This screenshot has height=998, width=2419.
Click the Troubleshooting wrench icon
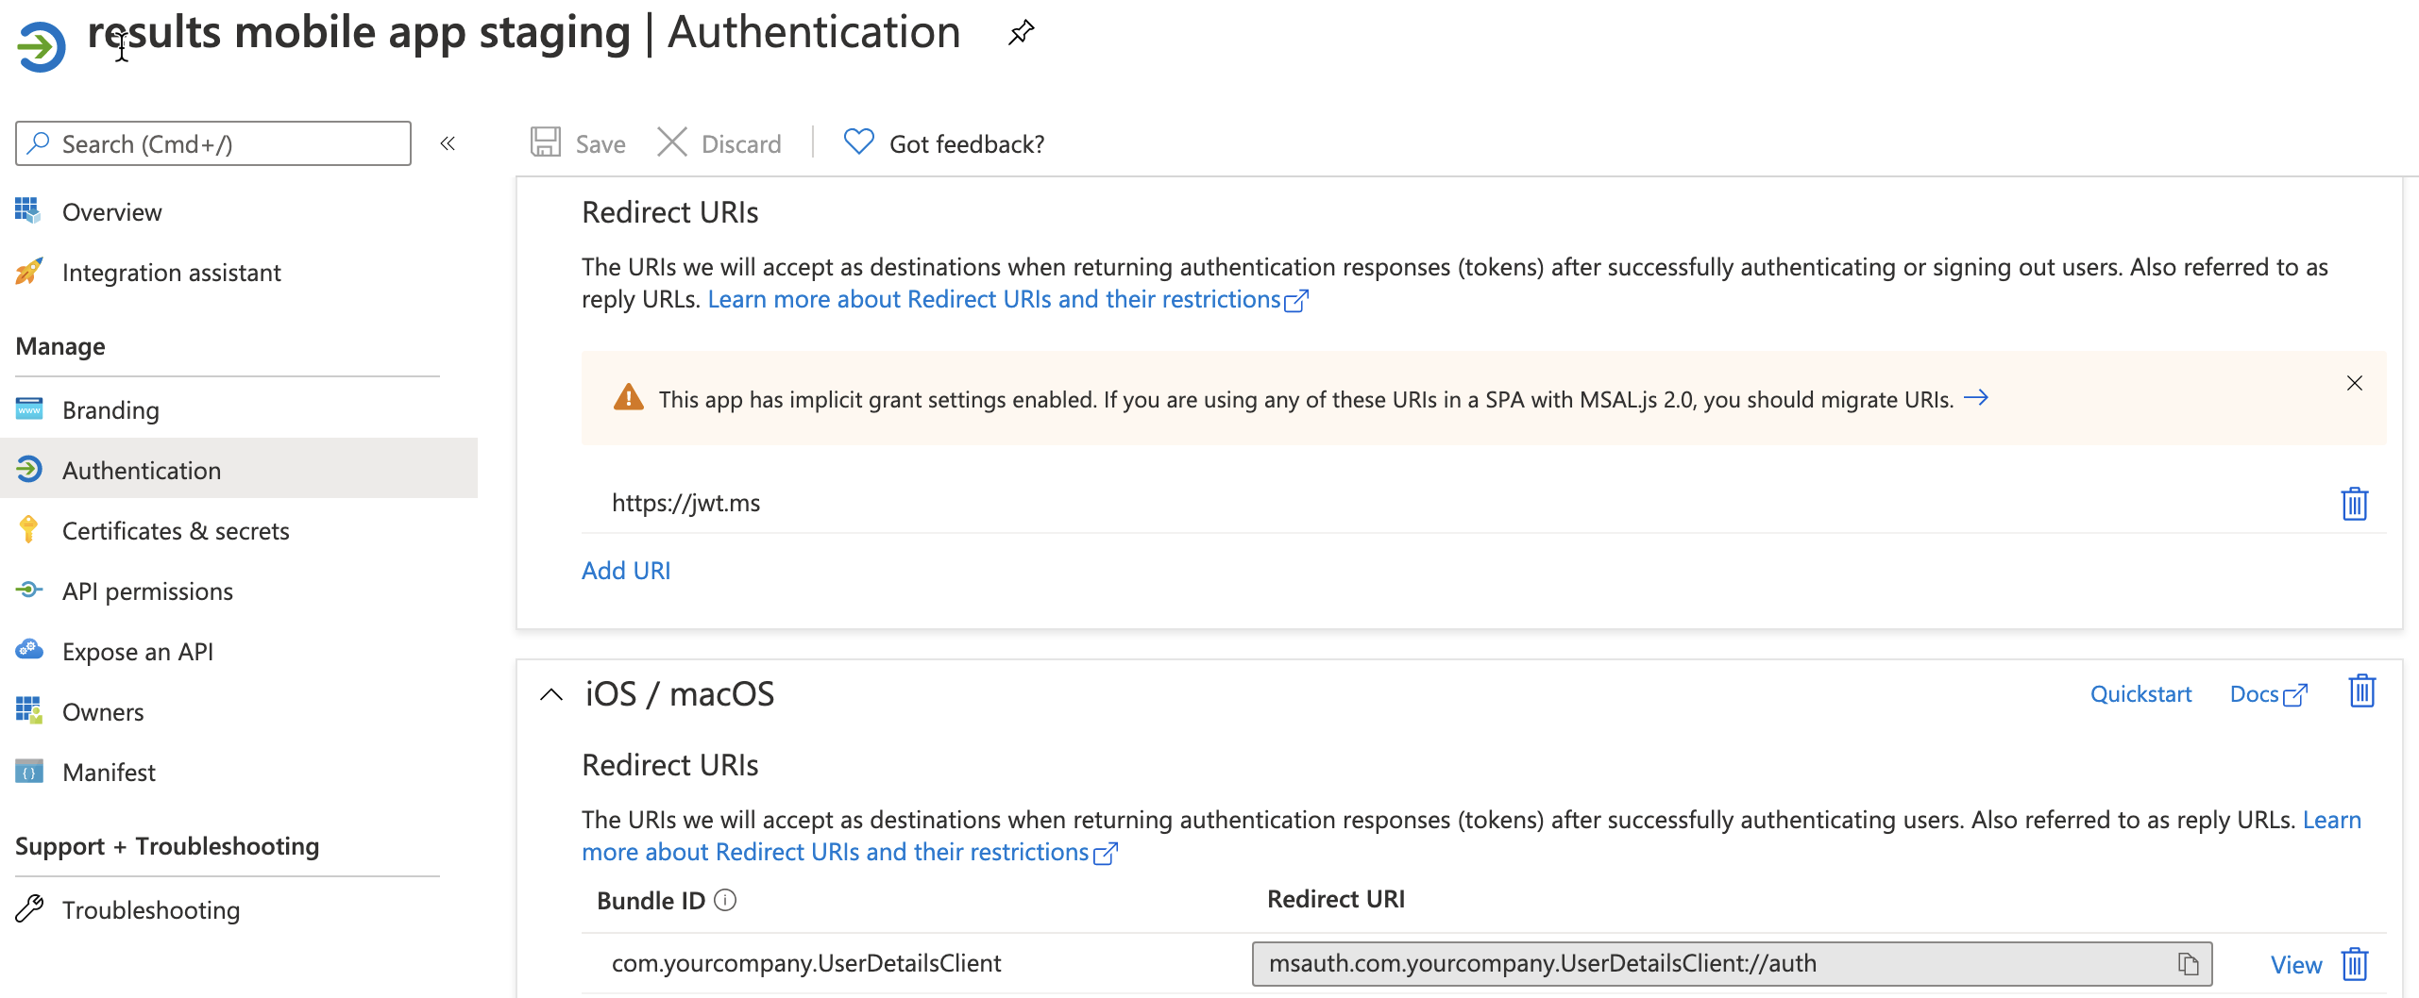pos(29,908)
